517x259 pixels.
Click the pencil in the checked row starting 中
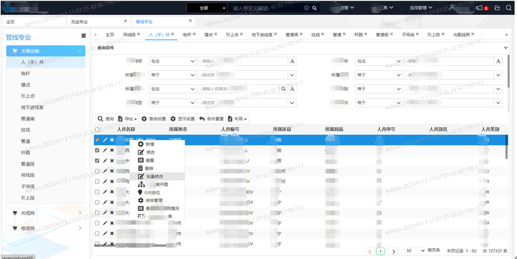[x=105, y=161]
